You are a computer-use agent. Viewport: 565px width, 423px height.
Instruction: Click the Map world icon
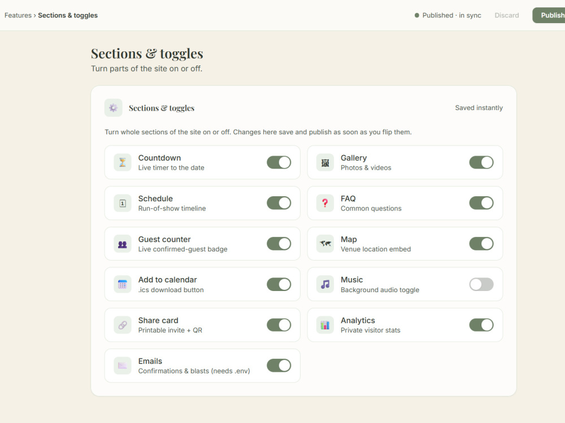[325, 244]
